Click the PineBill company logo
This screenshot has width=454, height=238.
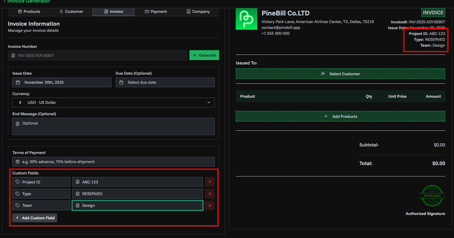pos(246,19)
